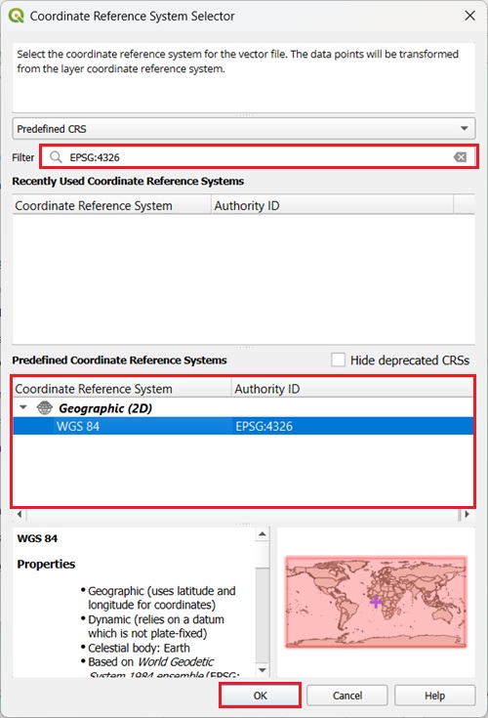This screenshot has height=718, width=488.
Task: Click the magnifier search icon in Filter field
Action: click(56, 157)
